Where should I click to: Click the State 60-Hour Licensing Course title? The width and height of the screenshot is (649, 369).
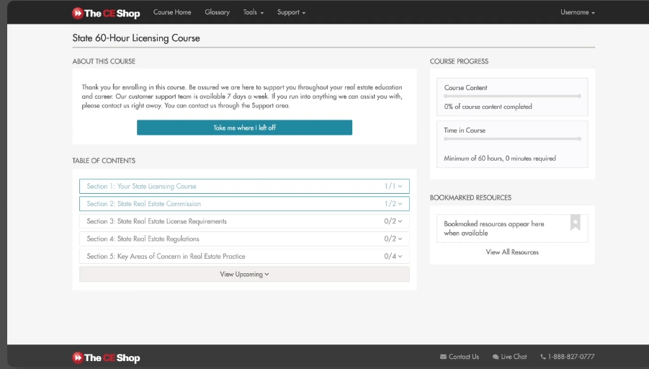click(136, 38)
